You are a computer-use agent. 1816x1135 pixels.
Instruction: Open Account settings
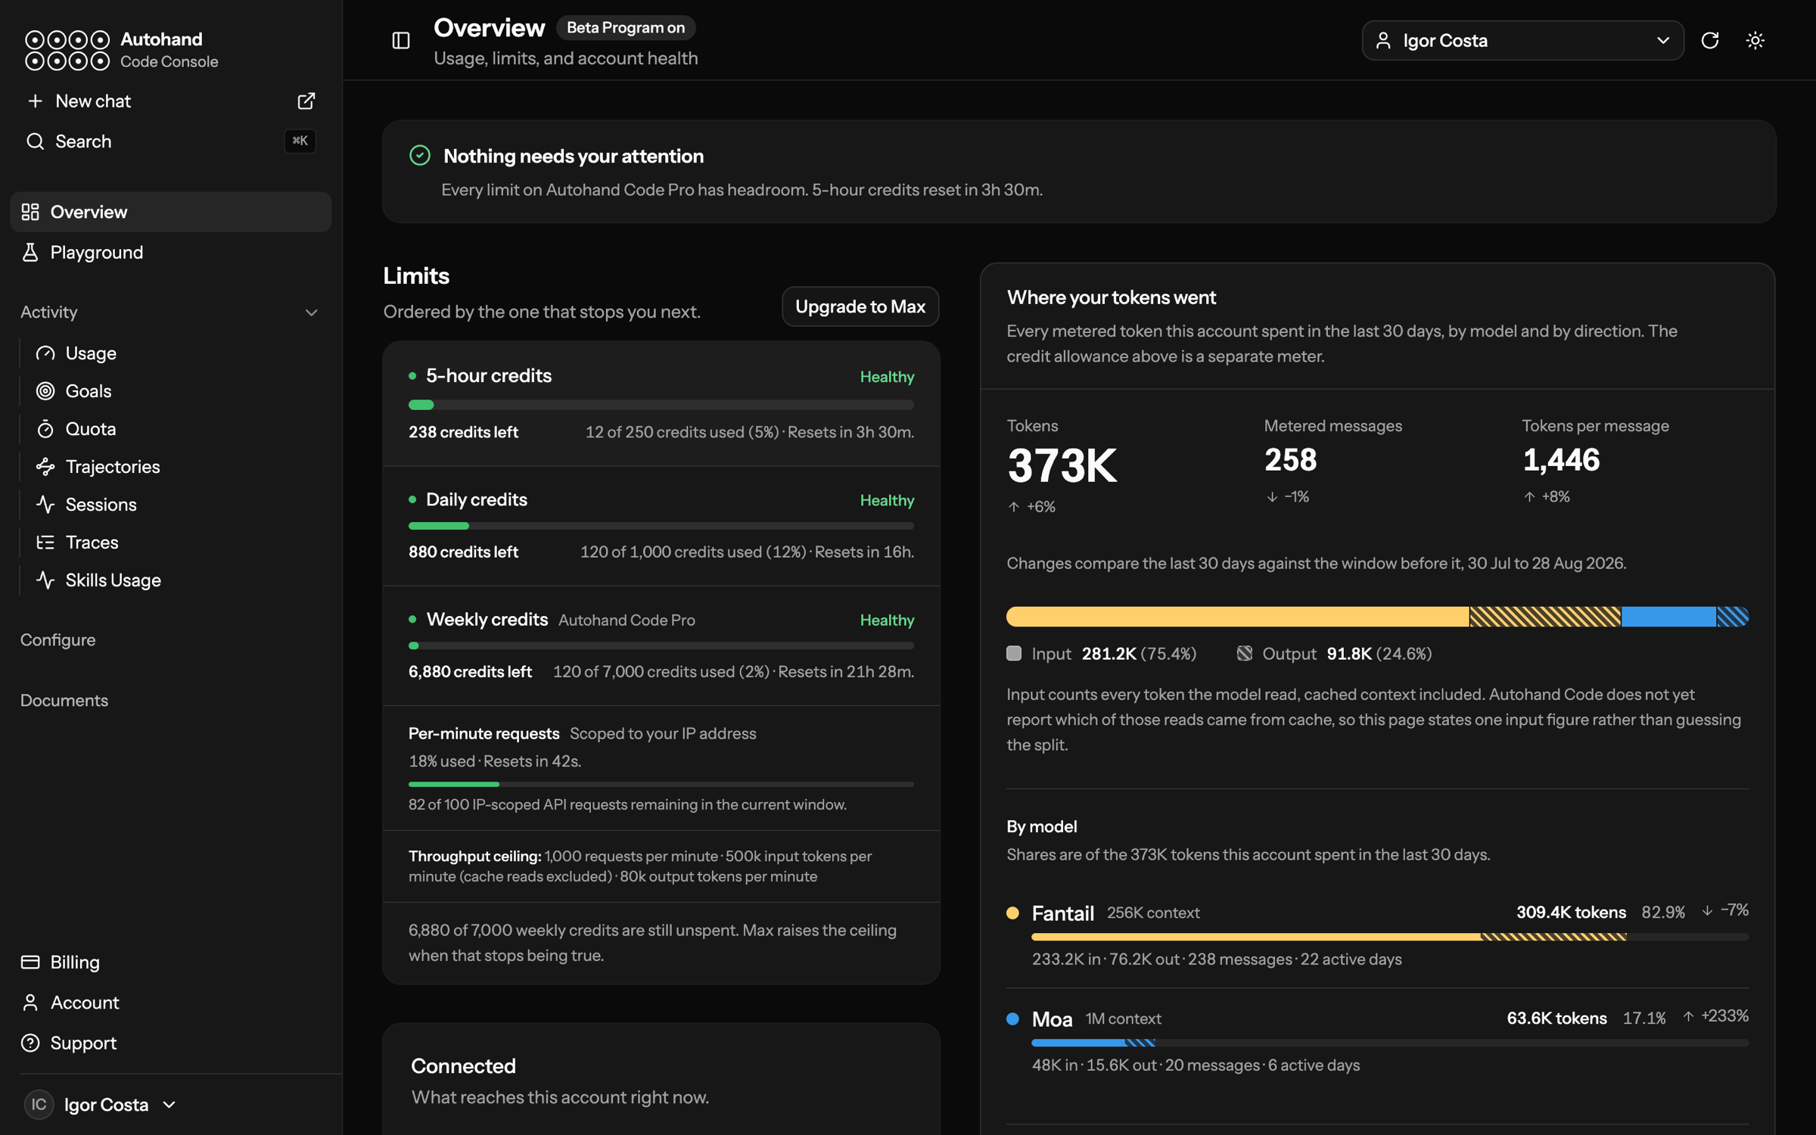(x=170, y=1003)
